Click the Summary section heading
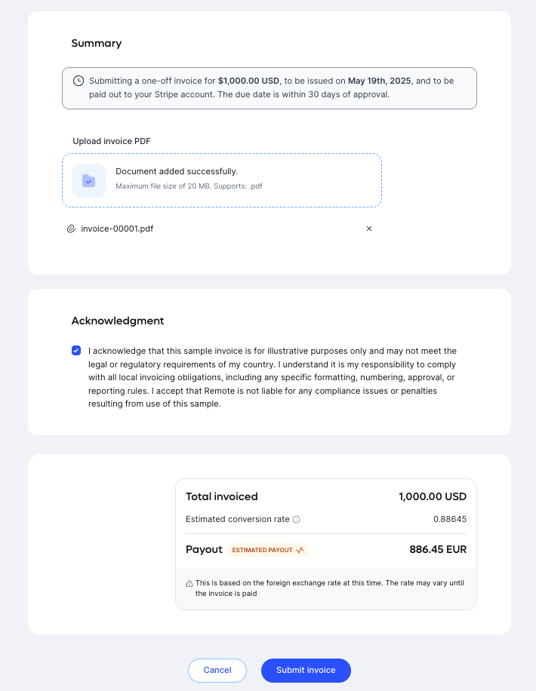 pos(96,43)
